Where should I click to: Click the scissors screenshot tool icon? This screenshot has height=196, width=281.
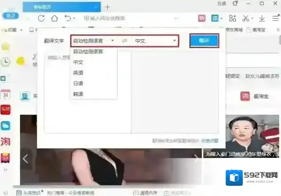(x=246, y=18)
